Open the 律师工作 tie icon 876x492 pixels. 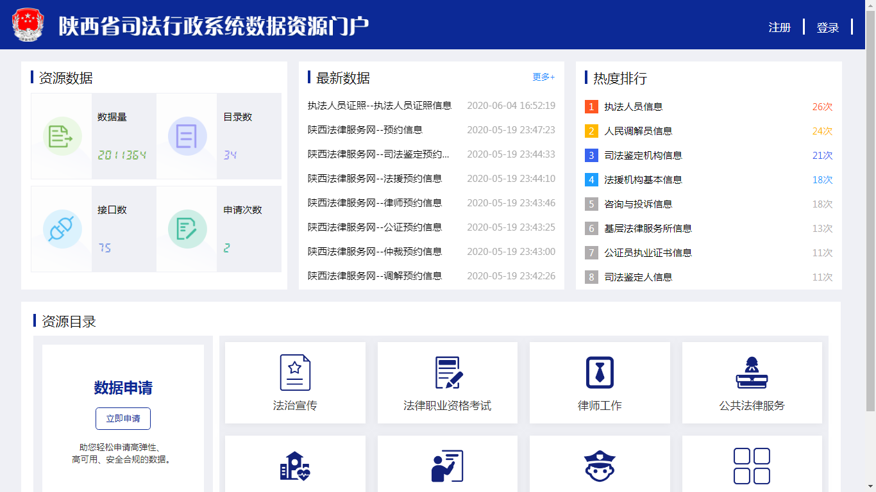pyautogui.click(x=600, y=372)
